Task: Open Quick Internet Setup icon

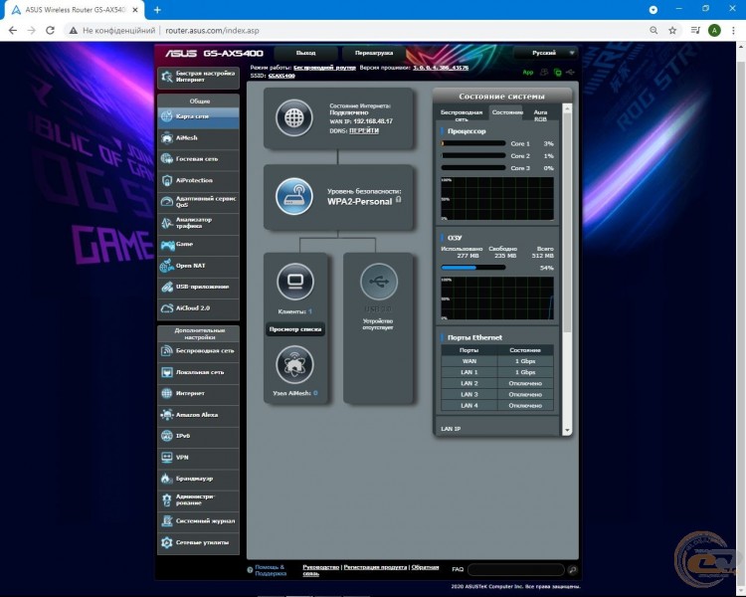Action: (167, 77)
